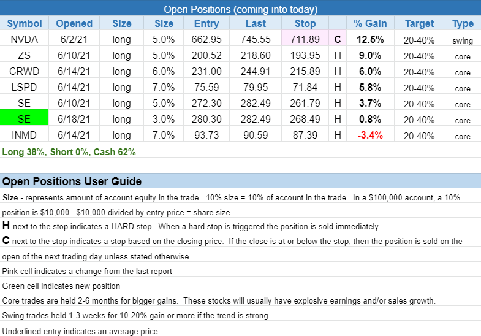Screen dimensions: 481x336
Task: Click INMD entry price 93.73
Action: [x=206, y=135]
